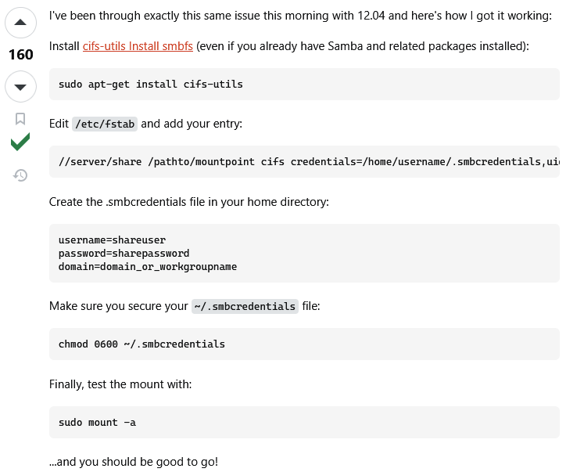The width and height of the screenshot is (566, 472).
Task: Click 'Finally, test the mount with' text
Action: (120, 384)
